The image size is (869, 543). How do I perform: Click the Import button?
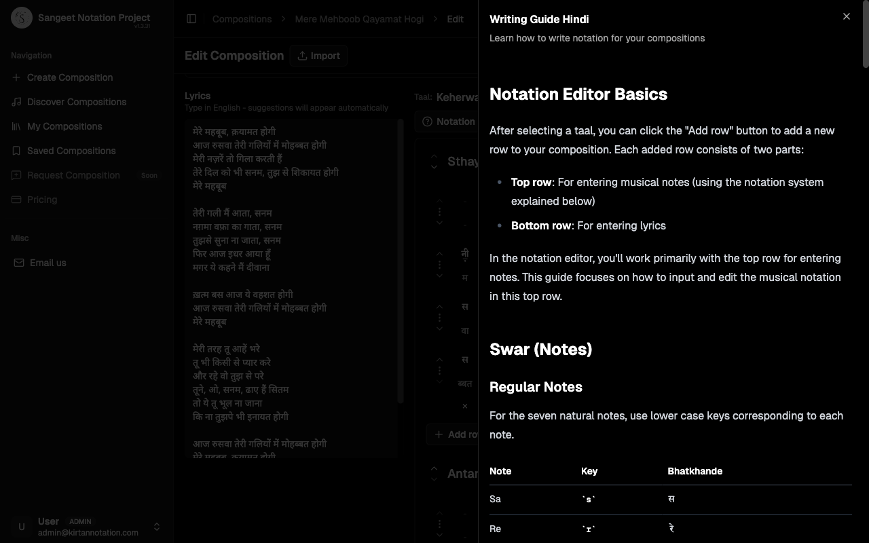tap(318, 56)
